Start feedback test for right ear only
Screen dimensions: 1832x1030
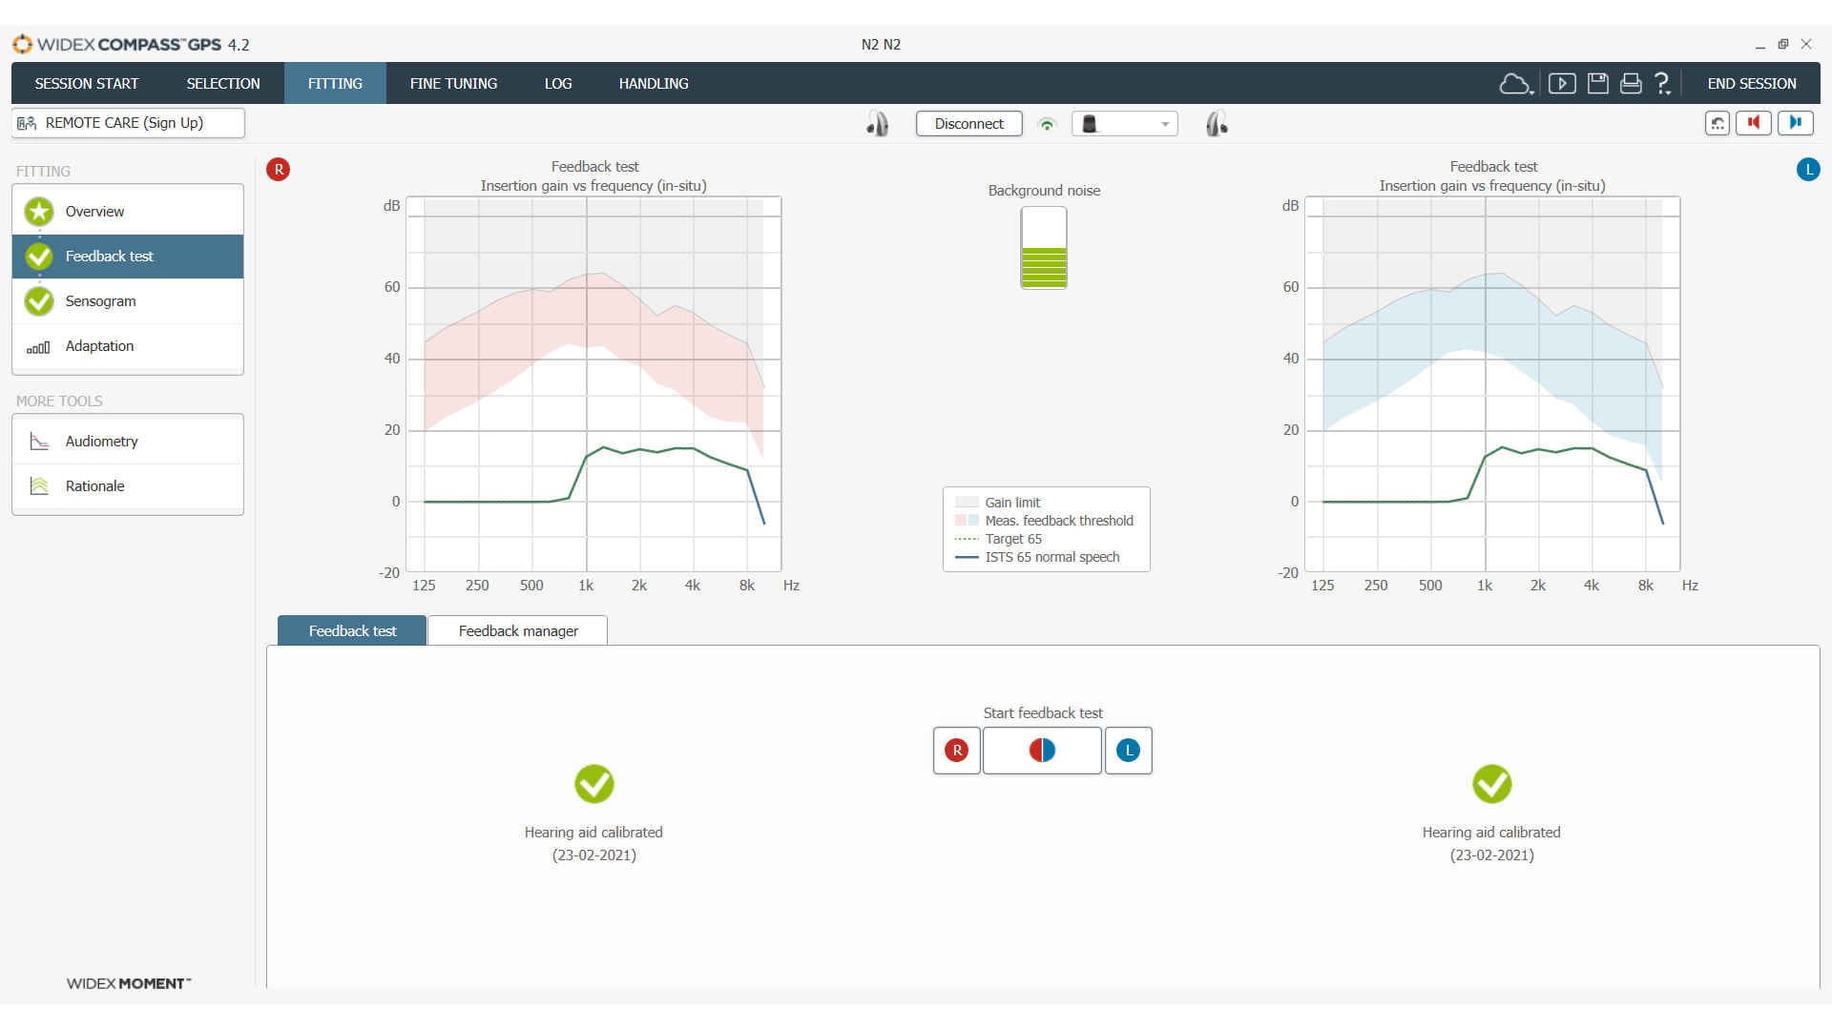point(956,751)
